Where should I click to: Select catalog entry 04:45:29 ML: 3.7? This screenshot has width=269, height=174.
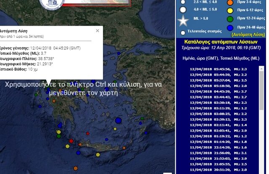pyautogui.click(x=218, y=92)
